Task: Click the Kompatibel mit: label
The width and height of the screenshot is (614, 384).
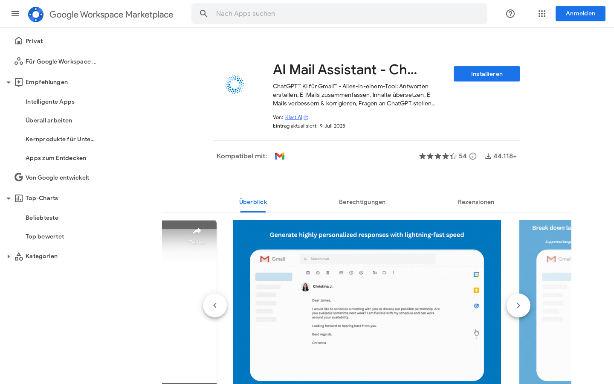Action: 242,156
